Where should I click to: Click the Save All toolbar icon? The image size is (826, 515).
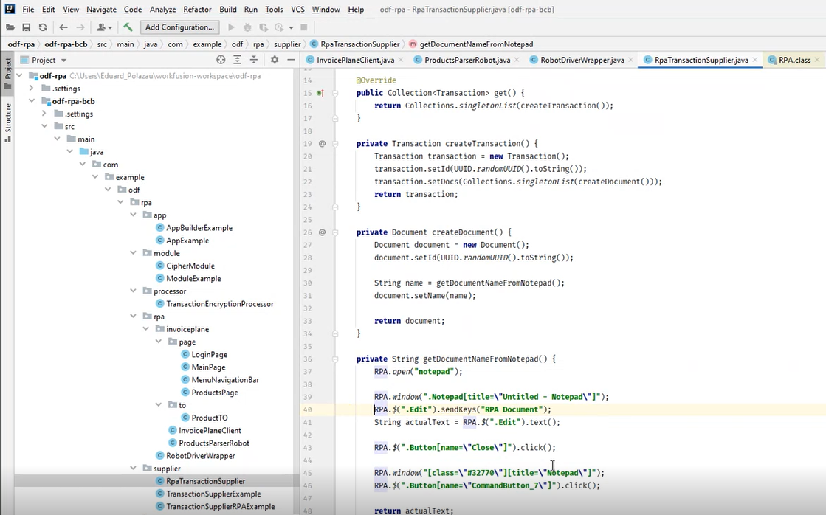tap(27, 27)
